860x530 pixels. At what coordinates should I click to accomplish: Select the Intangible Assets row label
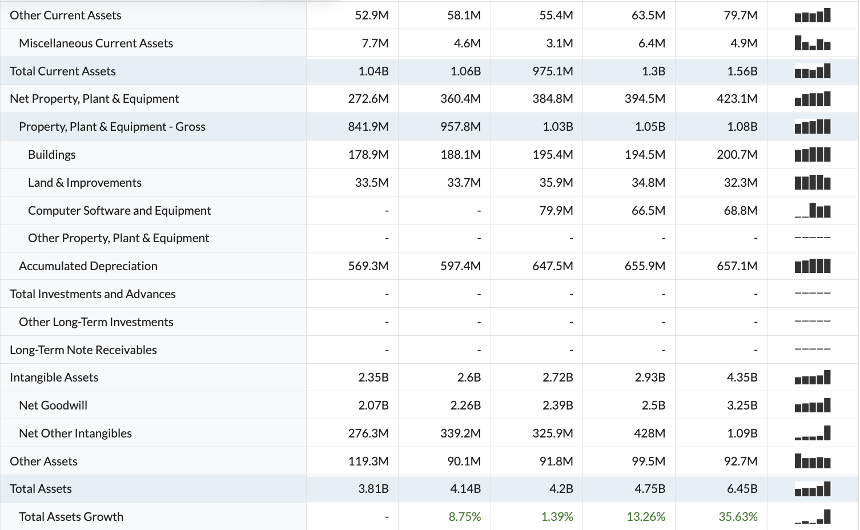tap(54, 378)
